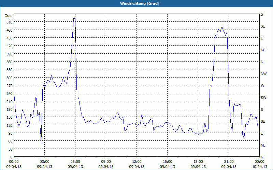Click the 300 degree axis label
The height and width of the screenshot is (170, 273).
coord(10,78)
